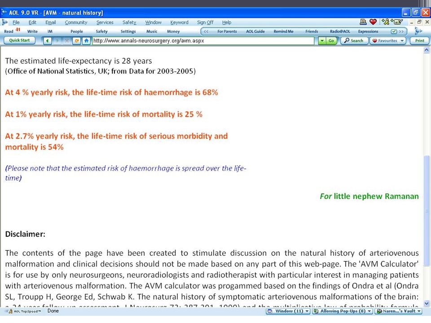The image size is (431, 323).
Task: Click the green Go button
Action: [x=331, y=41]
